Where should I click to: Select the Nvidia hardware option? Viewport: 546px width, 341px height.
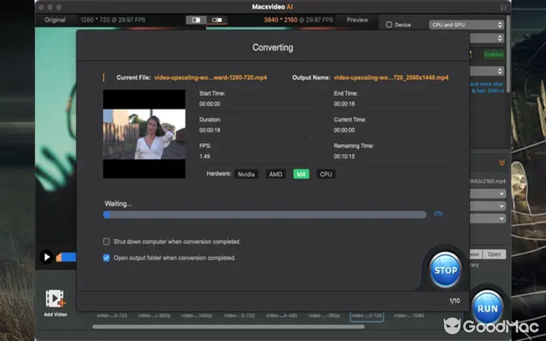246,174
